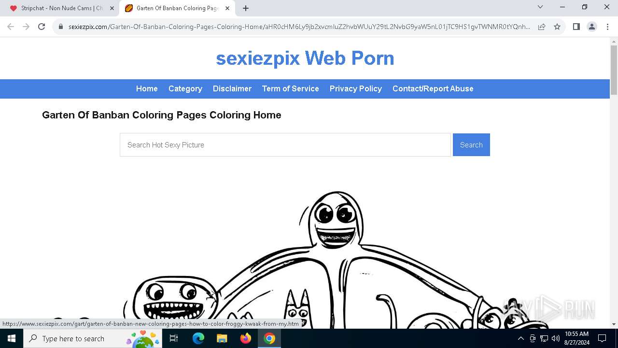Screen dimensions: 618x348
Task: Open the Chrome three-dot menu
Action: 607,27
